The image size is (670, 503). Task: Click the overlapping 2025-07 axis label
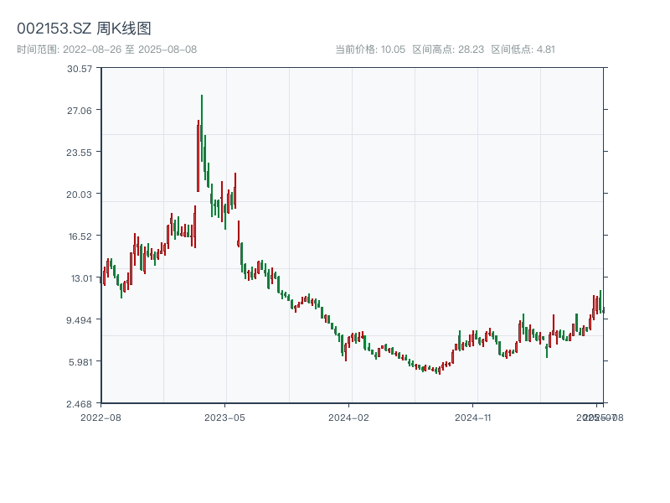click(x=598, y=417)
